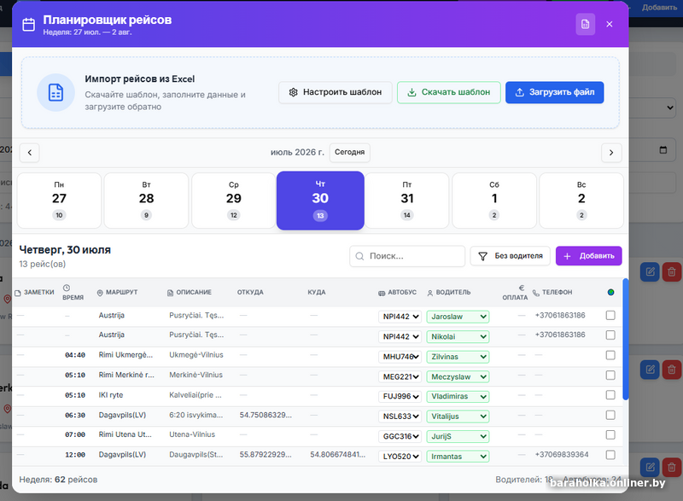Click the blue trips table scrollbar
This screenshot has height=501, width=683.
[x=626, y=339]
